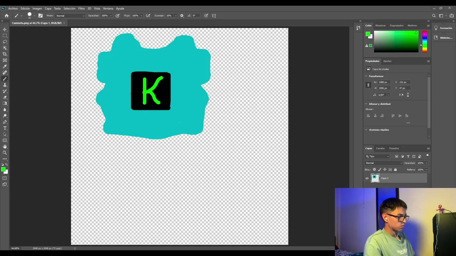Switch to the Canales tab

[380, 148]
